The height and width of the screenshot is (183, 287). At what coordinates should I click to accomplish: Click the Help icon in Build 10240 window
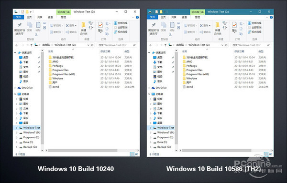click(x=137, y=18)
